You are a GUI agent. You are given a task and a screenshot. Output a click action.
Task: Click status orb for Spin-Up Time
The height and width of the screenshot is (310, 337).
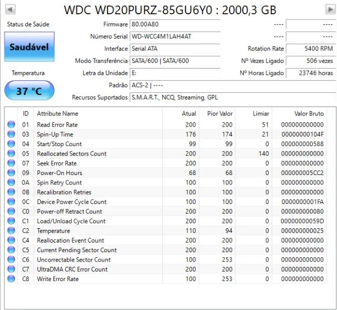(x=11, y=134)
